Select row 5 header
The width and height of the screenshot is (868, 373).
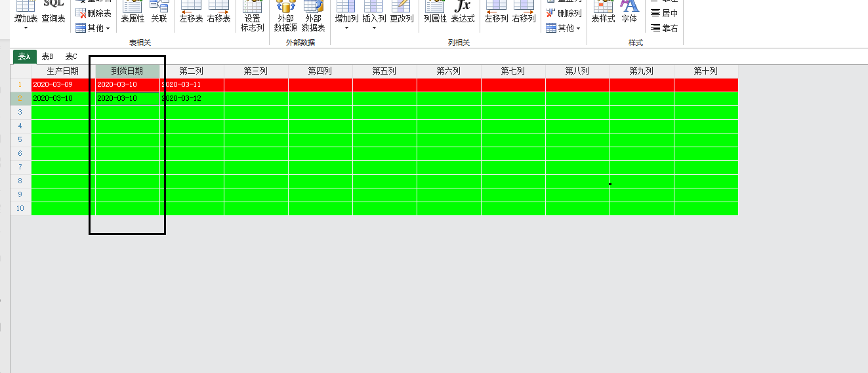pyautogui.click(x=20, y=139)
